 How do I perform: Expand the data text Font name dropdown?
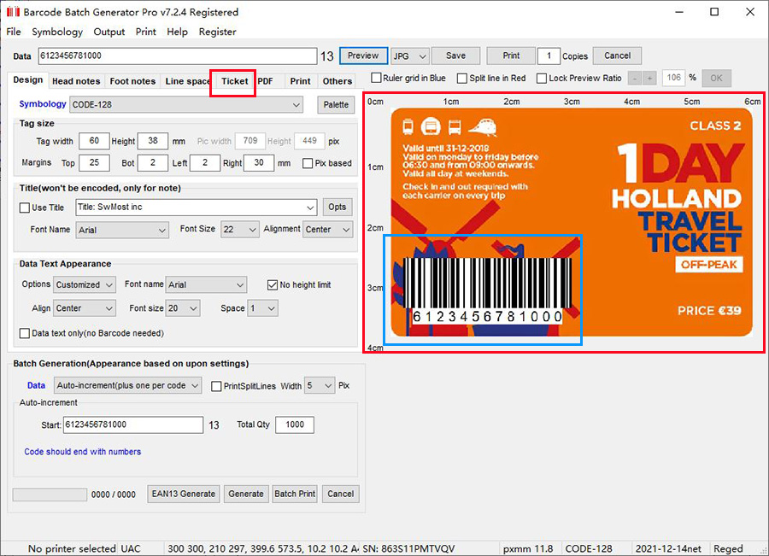click(x=206, y=285)
